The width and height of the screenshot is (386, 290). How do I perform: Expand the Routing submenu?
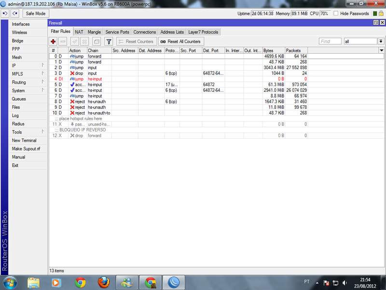[28, 82]
